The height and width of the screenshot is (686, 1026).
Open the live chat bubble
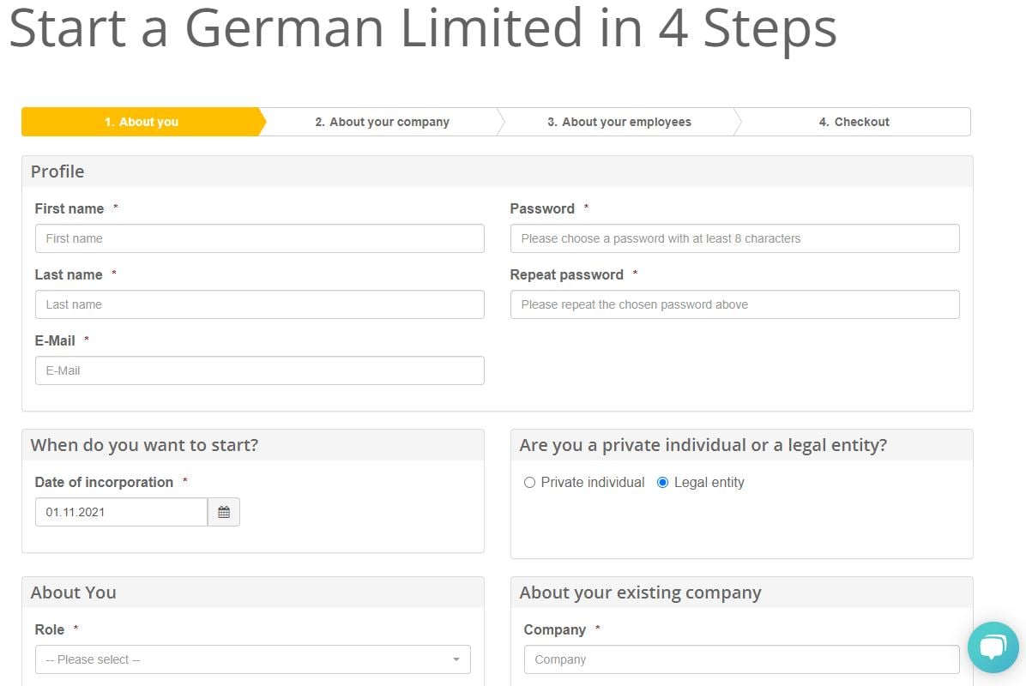(x=993, y=647)
